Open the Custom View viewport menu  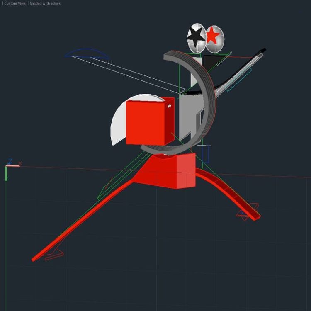point(15,3)
